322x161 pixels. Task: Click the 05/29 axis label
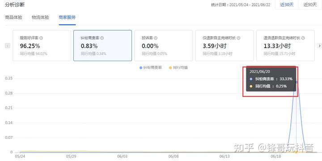tap(71, 156)
